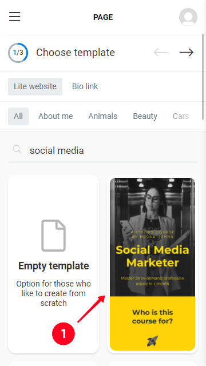Viewport: 206px width, 366px height.
Task: Select the Lite website tab
Action: pyautogui.click(x=35, y=86)
